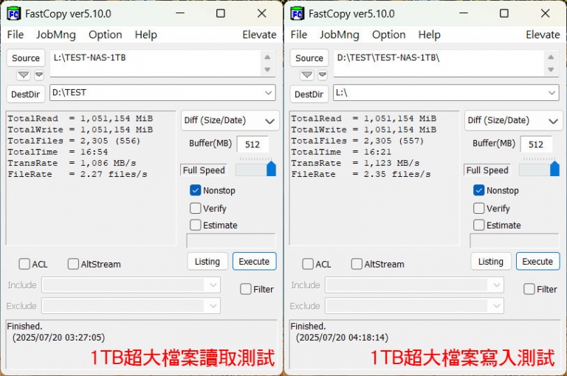Screen dimensions: 567x376
Task: Disable Nonstop checkbox in left window
Action: (195, 190)
